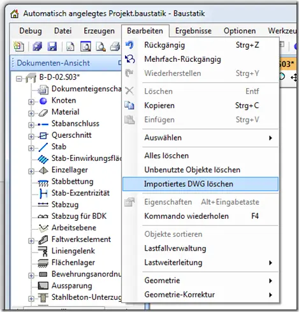Click the Knoten blue sphere icon
Screen dimensions: 299x312
(43, 101)
